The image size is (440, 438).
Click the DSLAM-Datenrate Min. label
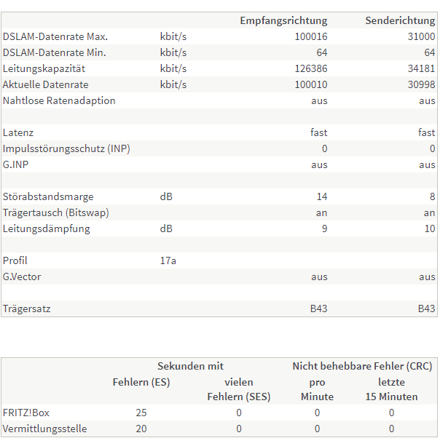[55, 52]
